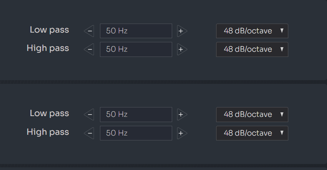Image resolution: width=327 pixels, height=170 pixels.
Task: Increase Low pass frequency in the second panel
Action: click(x=181, y=115)
